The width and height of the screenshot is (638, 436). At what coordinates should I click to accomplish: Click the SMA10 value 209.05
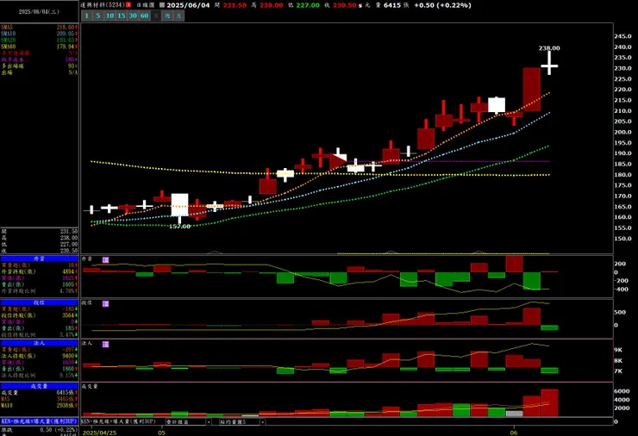(66, 34)
